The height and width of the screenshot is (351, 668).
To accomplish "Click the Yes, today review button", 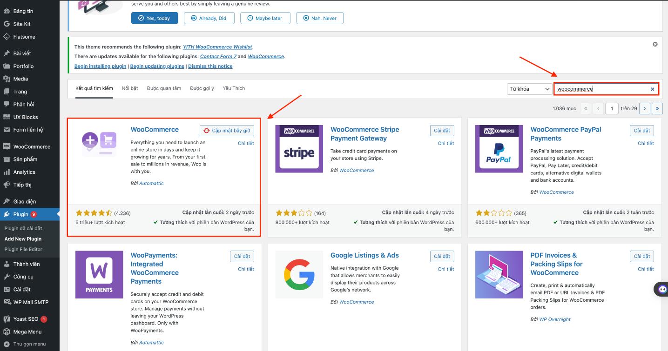I will (x=155, y=18).
